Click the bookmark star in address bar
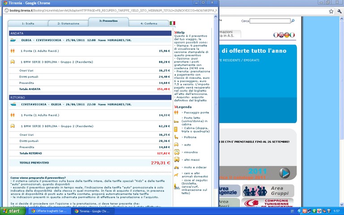 (331, 11)
